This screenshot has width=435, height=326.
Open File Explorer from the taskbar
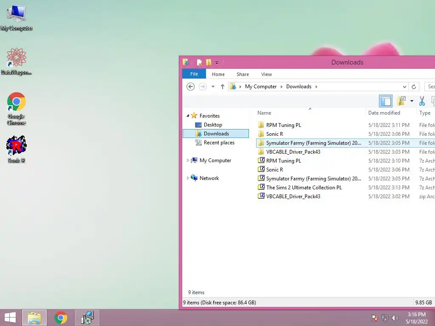34,318
